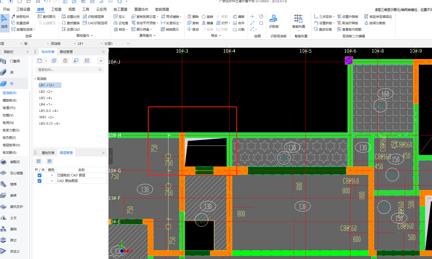Image resolution: width=432 pixels, height=259 pixels.
Task: Click the 合并 merge tool
Action: pos(239,23)
